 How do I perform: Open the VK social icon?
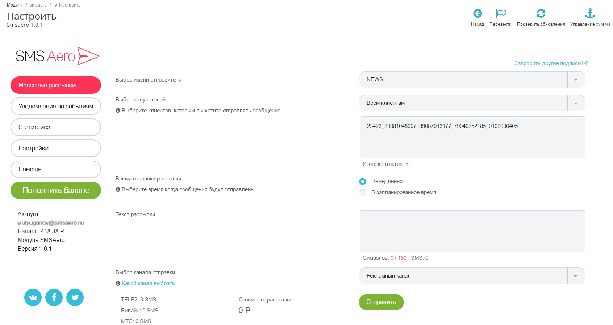point(33,297)
